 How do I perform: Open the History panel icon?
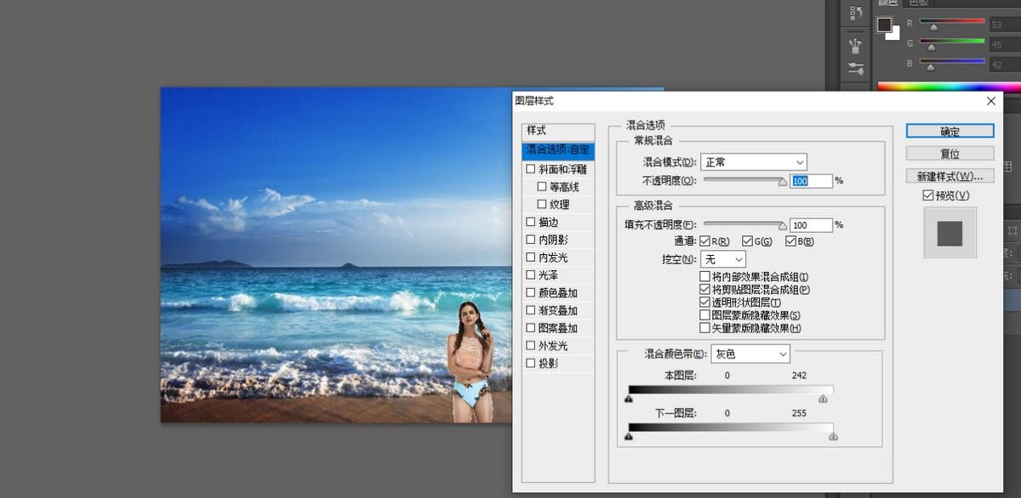[857, 14]
